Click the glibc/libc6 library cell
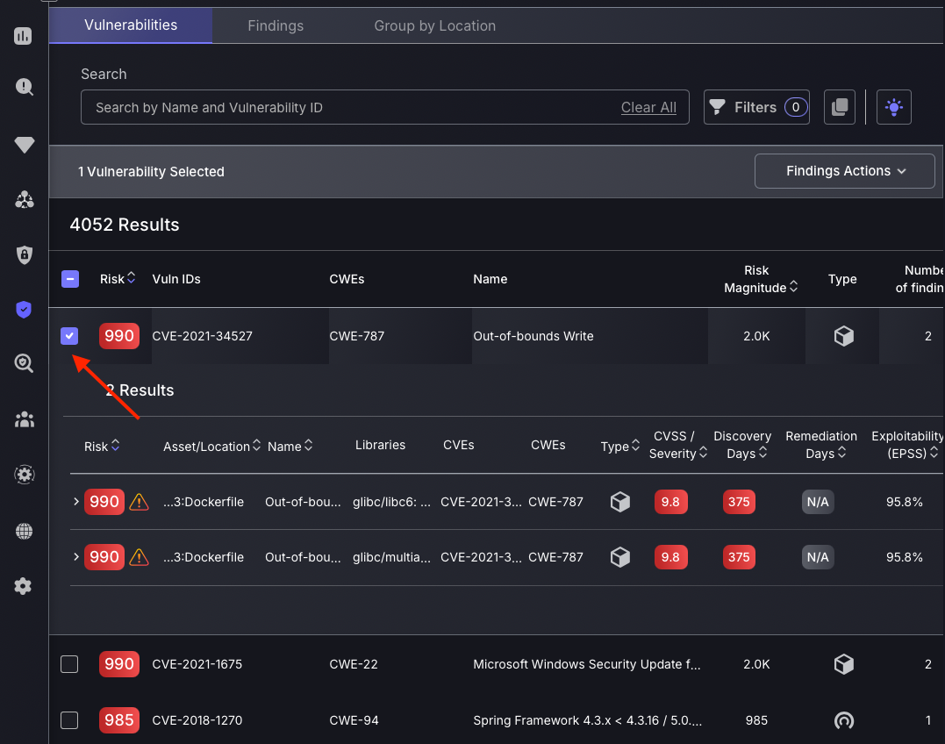 click(x=391, y=502)
